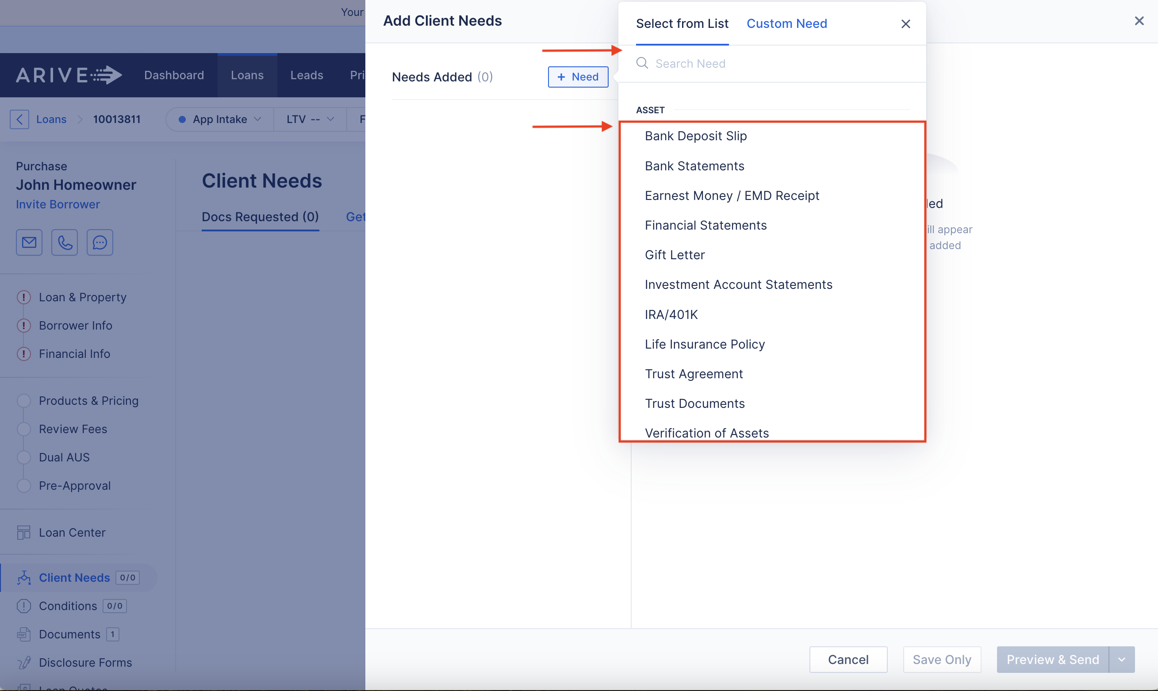The image size is (1158, 691).
Task: Click the email envelope icon for borrower
Action: tap(29, 242)
